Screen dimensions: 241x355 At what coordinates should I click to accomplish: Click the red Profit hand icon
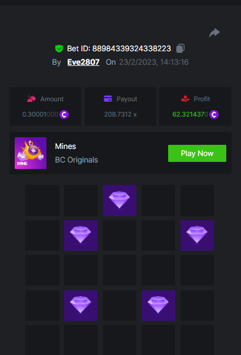[x=185, y=99]
